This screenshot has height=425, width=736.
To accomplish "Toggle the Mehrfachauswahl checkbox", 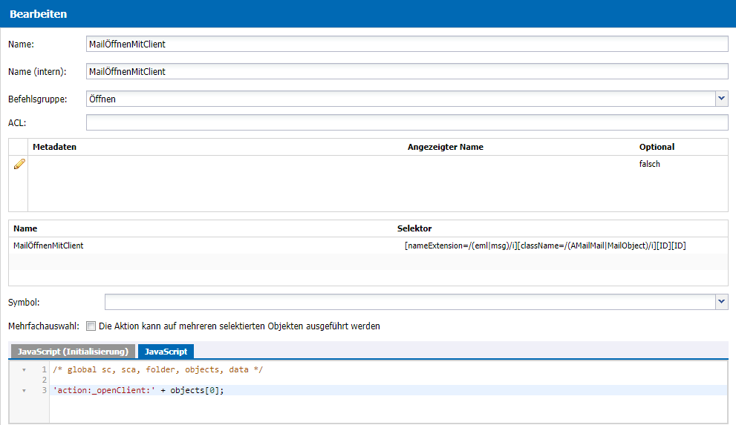I will pos(91,326).
